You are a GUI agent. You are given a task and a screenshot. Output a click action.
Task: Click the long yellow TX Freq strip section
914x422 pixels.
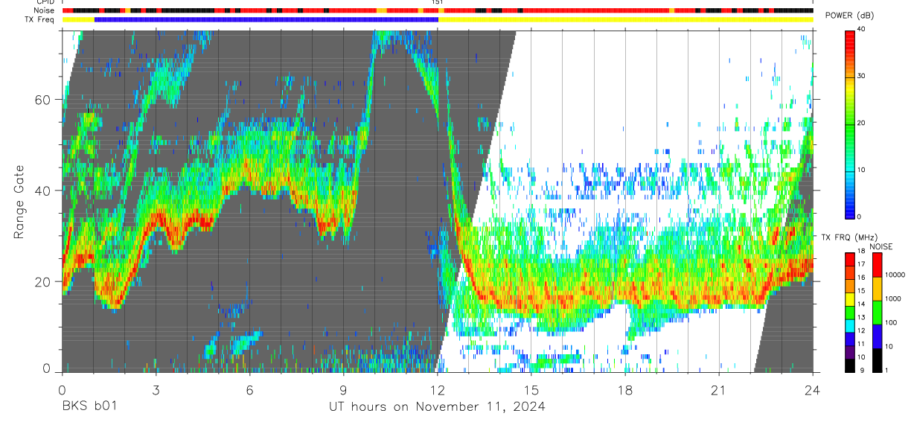click(625, 19)
